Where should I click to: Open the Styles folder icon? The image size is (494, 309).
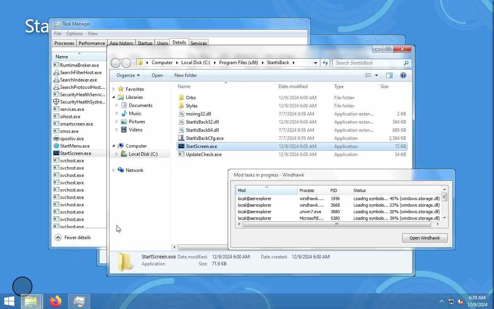click(x=181, y=106)
